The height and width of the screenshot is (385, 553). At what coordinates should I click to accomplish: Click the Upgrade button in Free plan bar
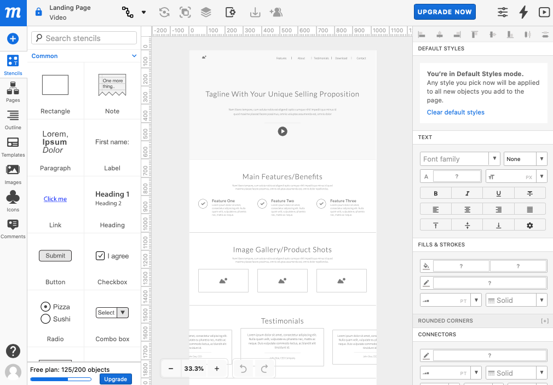coord(116,379)
